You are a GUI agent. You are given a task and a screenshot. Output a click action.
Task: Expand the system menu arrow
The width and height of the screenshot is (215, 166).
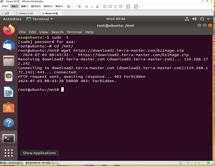click(208, 19)
